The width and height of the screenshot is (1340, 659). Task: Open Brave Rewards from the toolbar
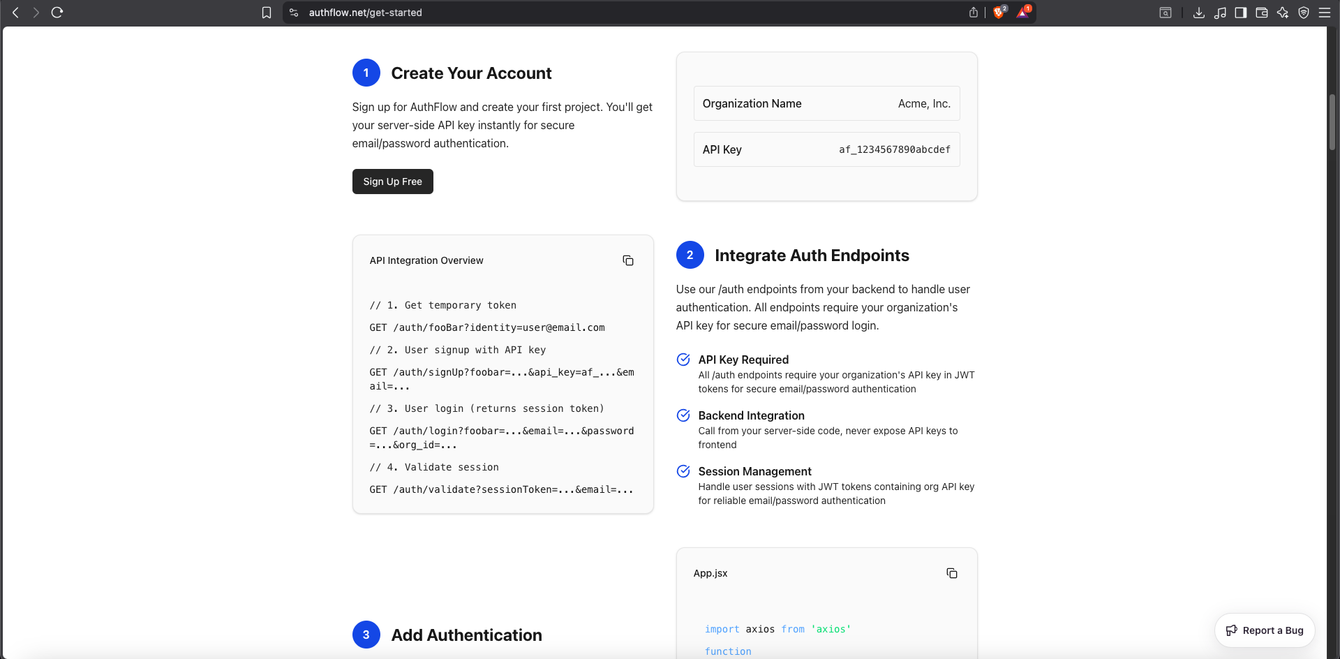click(1022, 12)
